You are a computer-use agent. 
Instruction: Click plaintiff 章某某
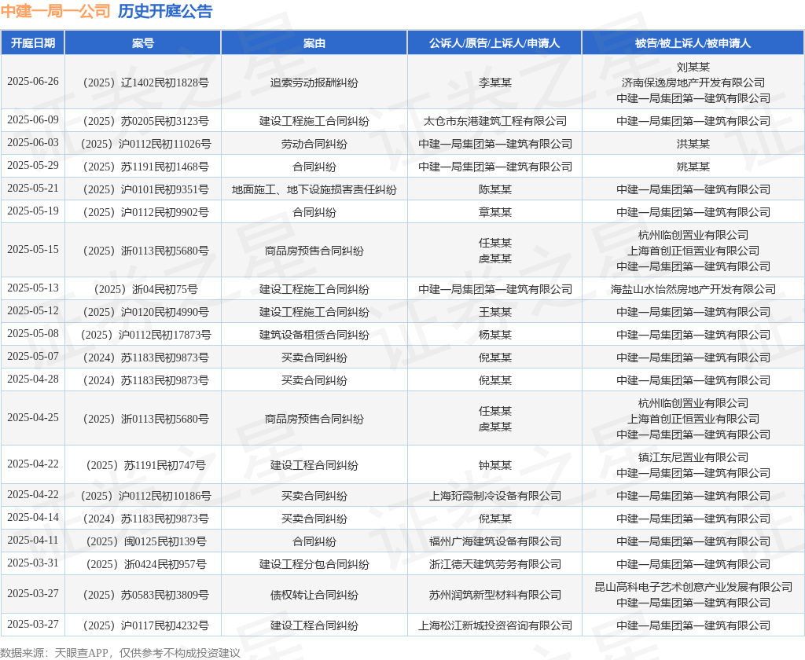click(x=495, y=212)
